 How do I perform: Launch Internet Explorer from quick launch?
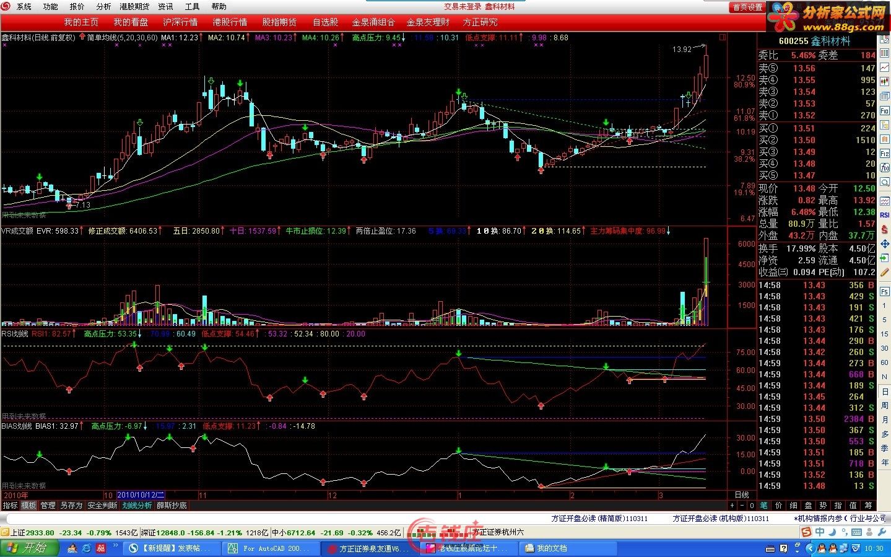[x=86, y=548]
